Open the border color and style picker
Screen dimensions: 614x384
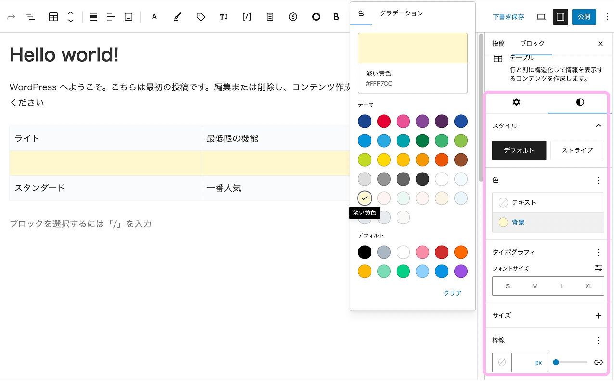[502, 362]
